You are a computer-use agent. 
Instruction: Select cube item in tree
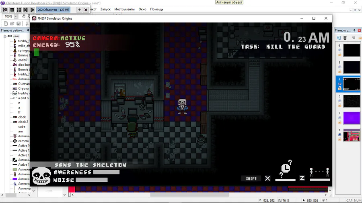click(x=21, y=127)
